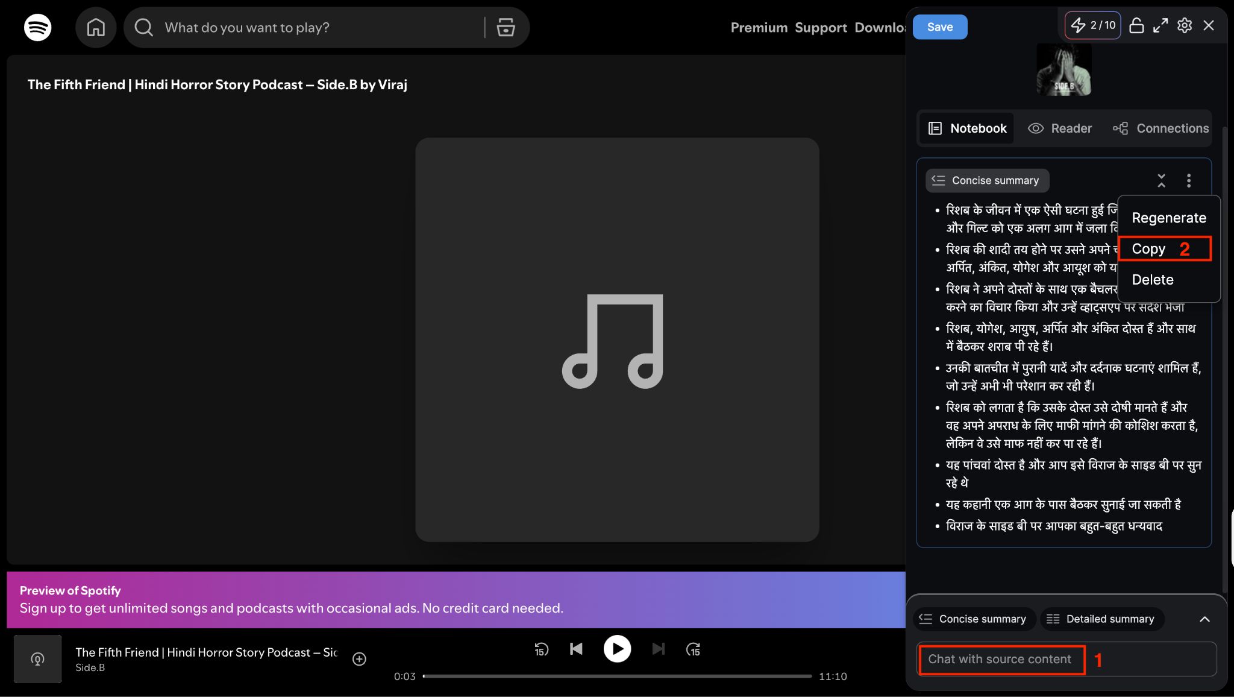This screenshot has height=697, width=1234.
Task: Generate a Detailed summary
Action: (x=1101, y=619)
